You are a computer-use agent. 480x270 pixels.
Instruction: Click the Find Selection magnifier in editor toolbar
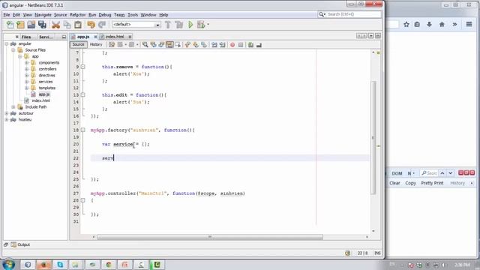click(x=145, y=45)
